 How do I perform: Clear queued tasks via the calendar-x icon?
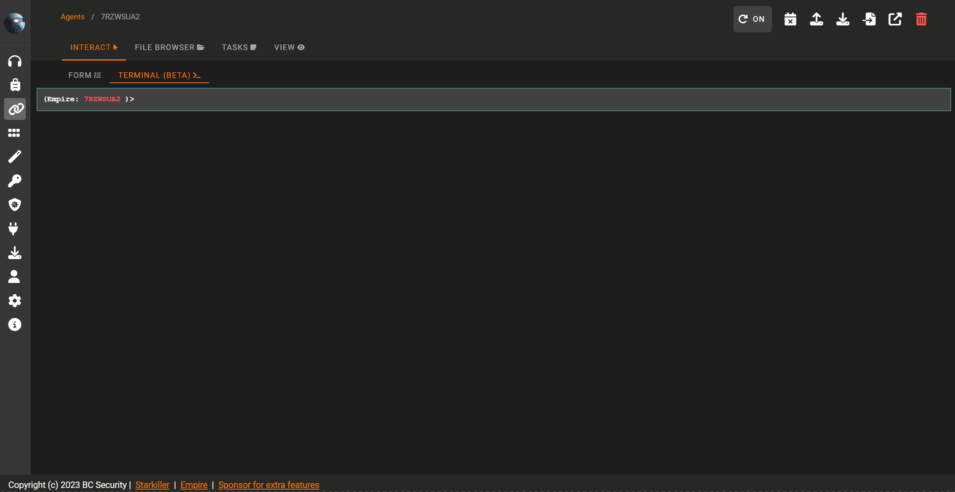coord(790,19)
